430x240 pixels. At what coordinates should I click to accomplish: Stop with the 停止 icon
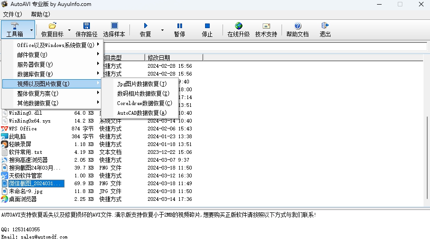click(x=207, y=26)
